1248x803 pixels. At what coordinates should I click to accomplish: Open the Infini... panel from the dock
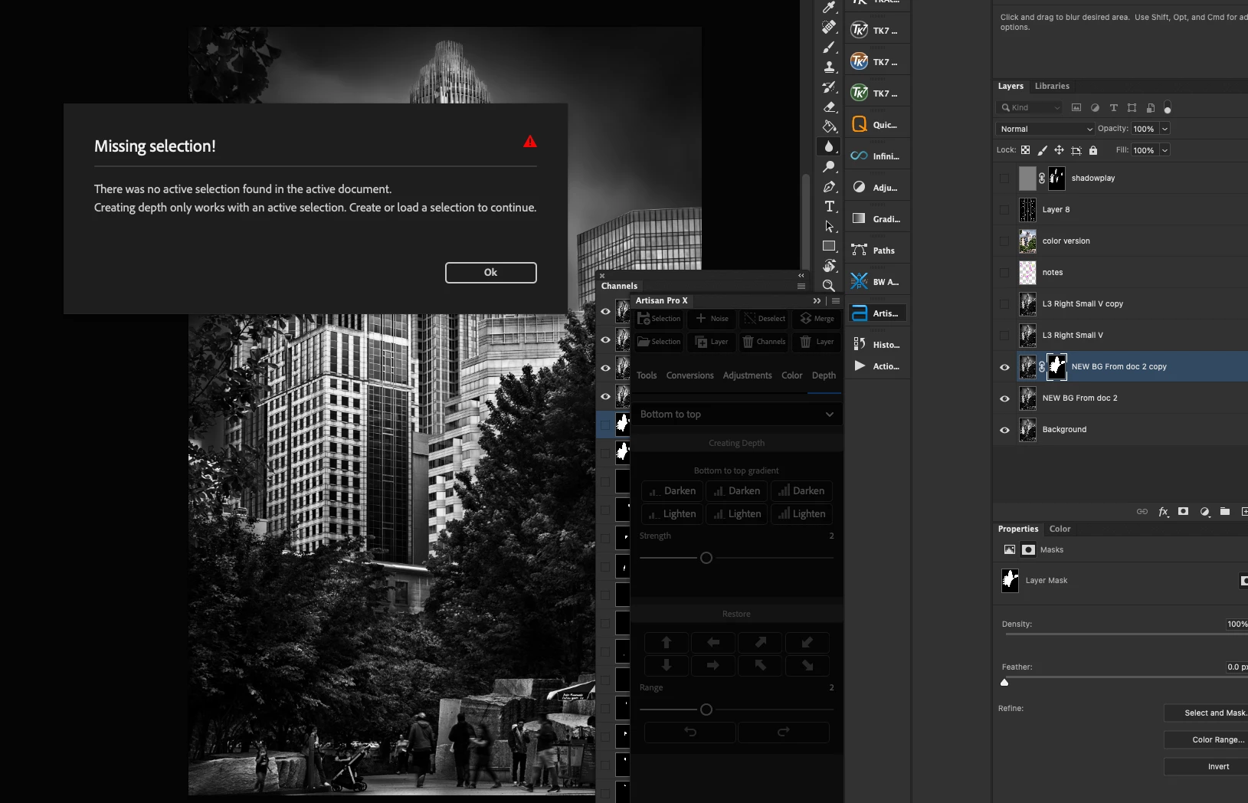876,156
